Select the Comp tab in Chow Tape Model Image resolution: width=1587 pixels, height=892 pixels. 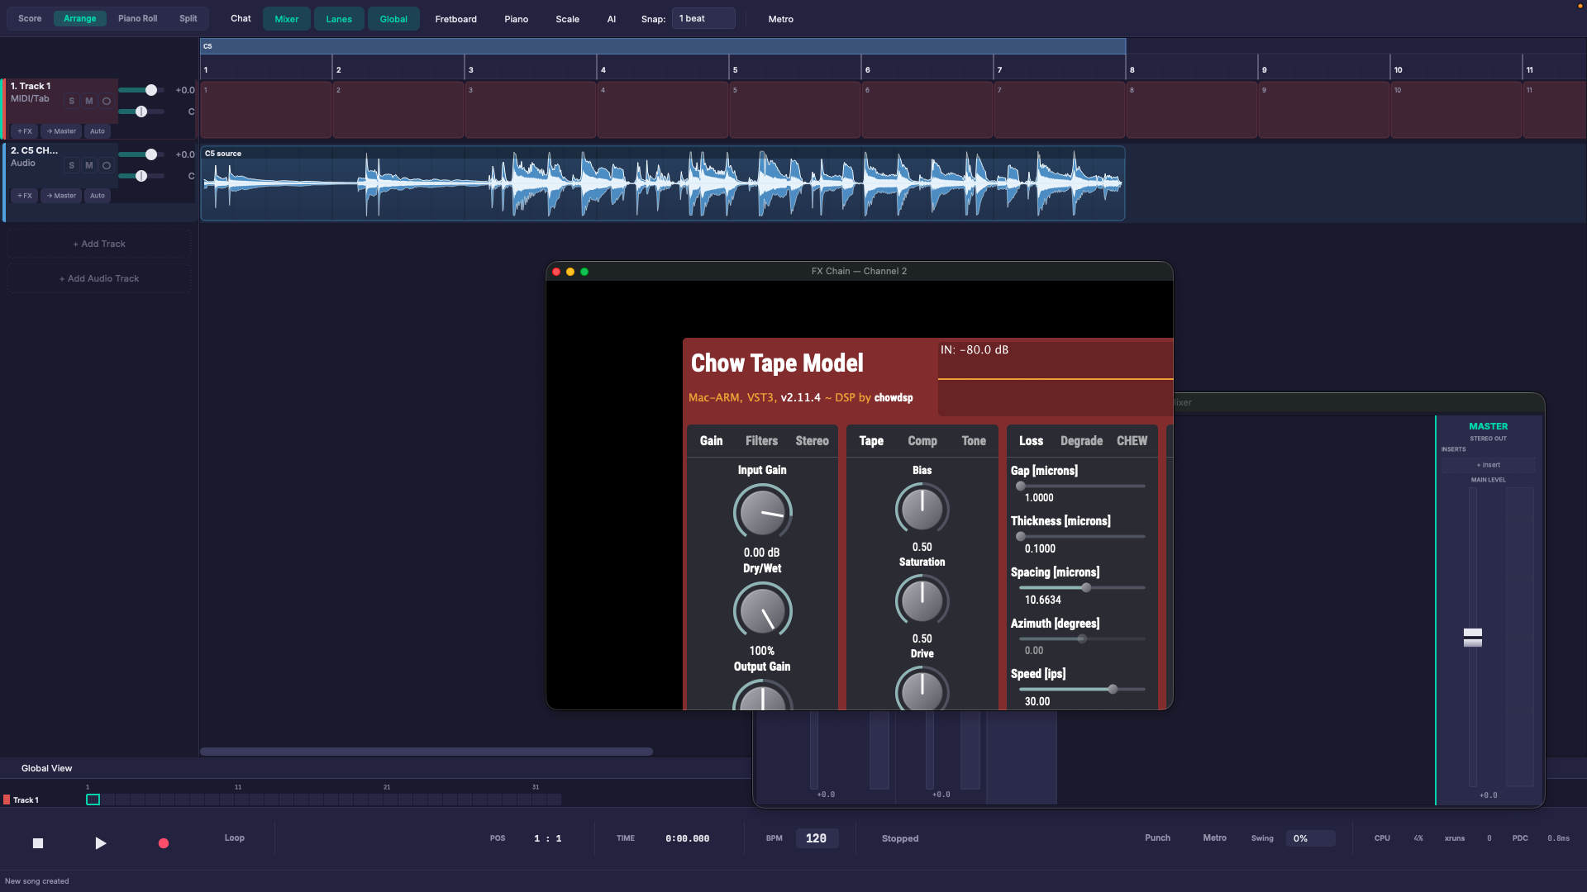(922, 441)
